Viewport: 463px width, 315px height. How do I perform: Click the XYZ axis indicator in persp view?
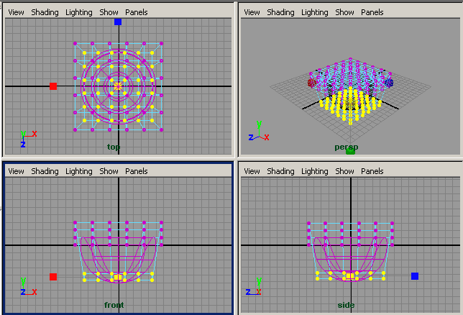pos(258,134)
